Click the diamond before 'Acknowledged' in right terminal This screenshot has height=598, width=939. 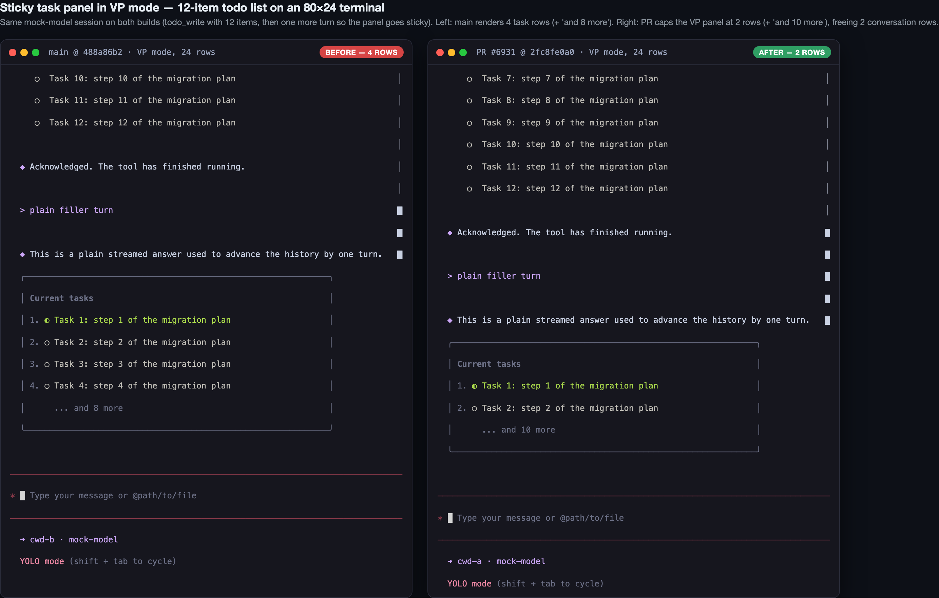pyautogui.click(x=449, y=233)
